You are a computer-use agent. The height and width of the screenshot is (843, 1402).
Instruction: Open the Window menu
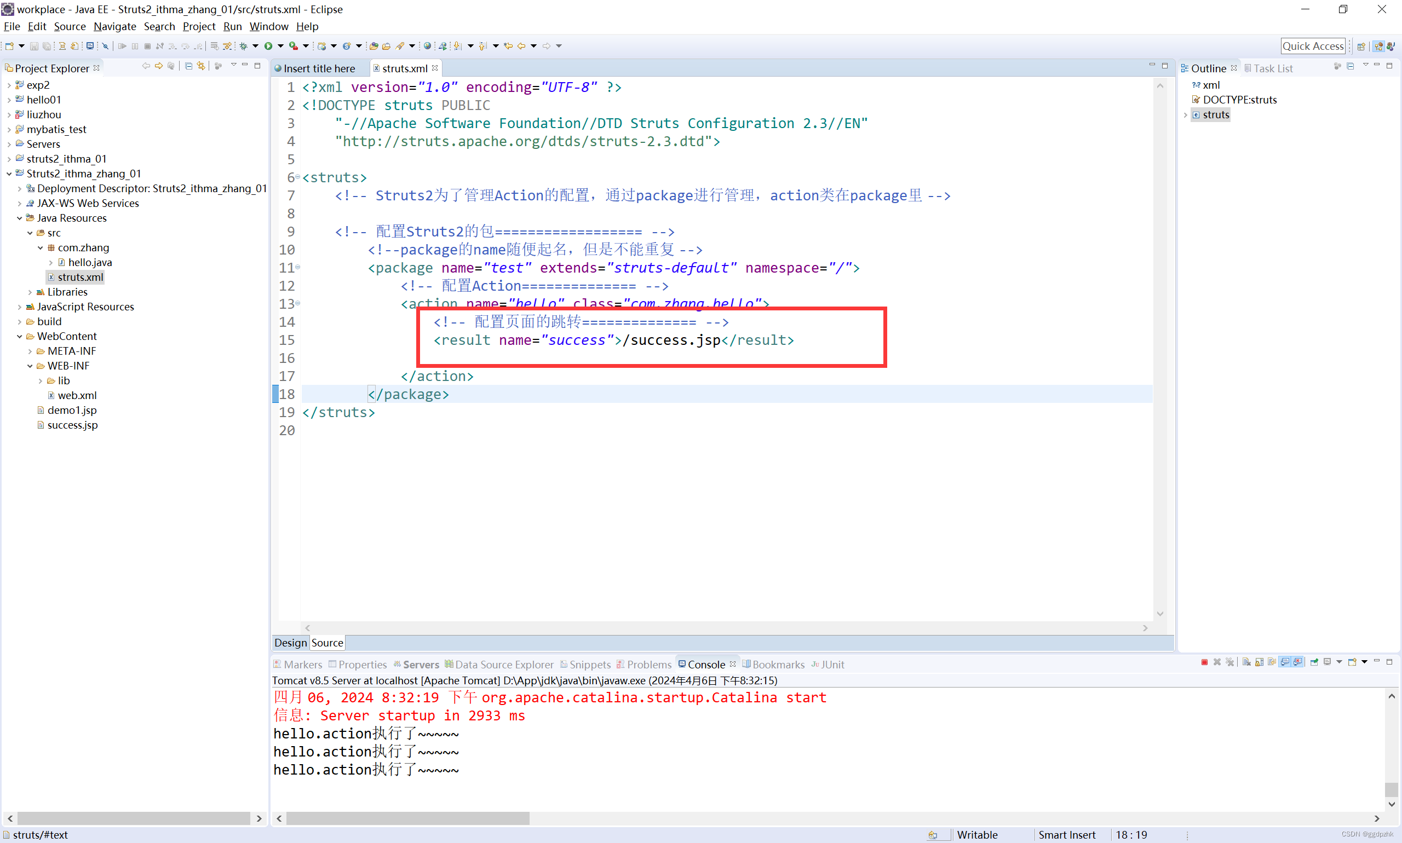coord(269,26)
